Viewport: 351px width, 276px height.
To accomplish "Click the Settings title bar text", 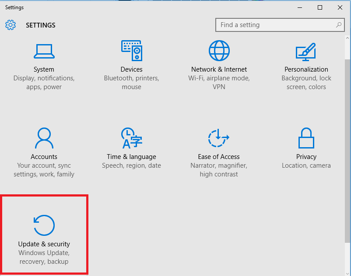I will click(x=14, y=7).
